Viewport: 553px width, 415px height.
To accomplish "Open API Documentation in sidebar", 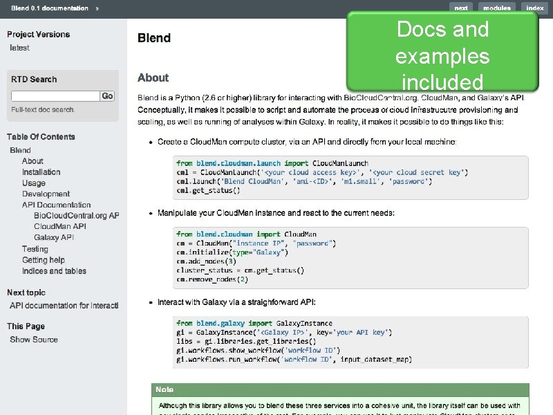I will [57, 205].
